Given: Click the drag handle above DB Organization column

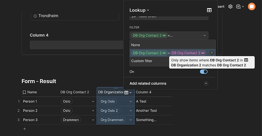Looking at the screenshot, I should pos(115,88).
